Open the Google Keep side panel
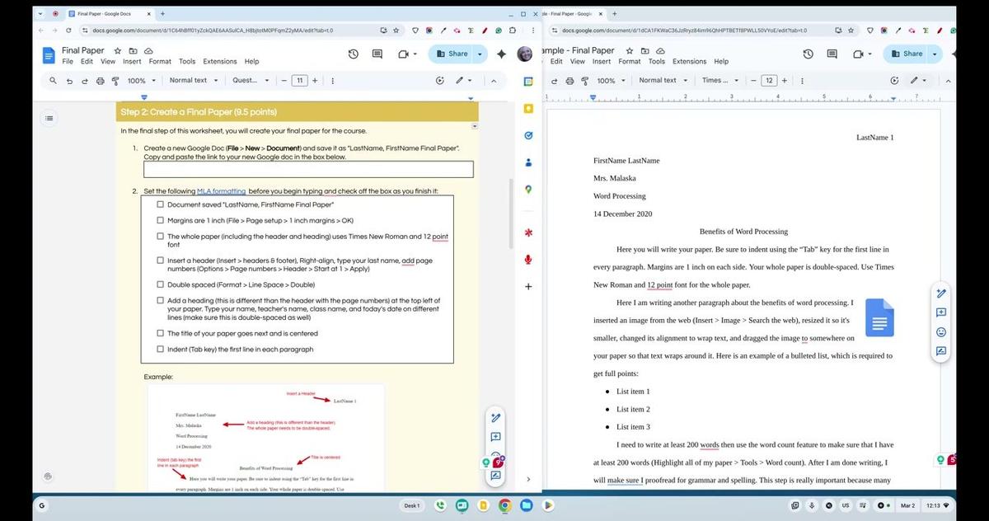 pyautogui.click(x=528, y=108)
